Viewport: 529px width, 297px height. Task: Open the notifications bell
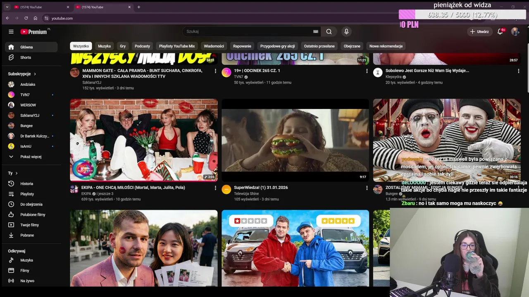coord(500,31)
